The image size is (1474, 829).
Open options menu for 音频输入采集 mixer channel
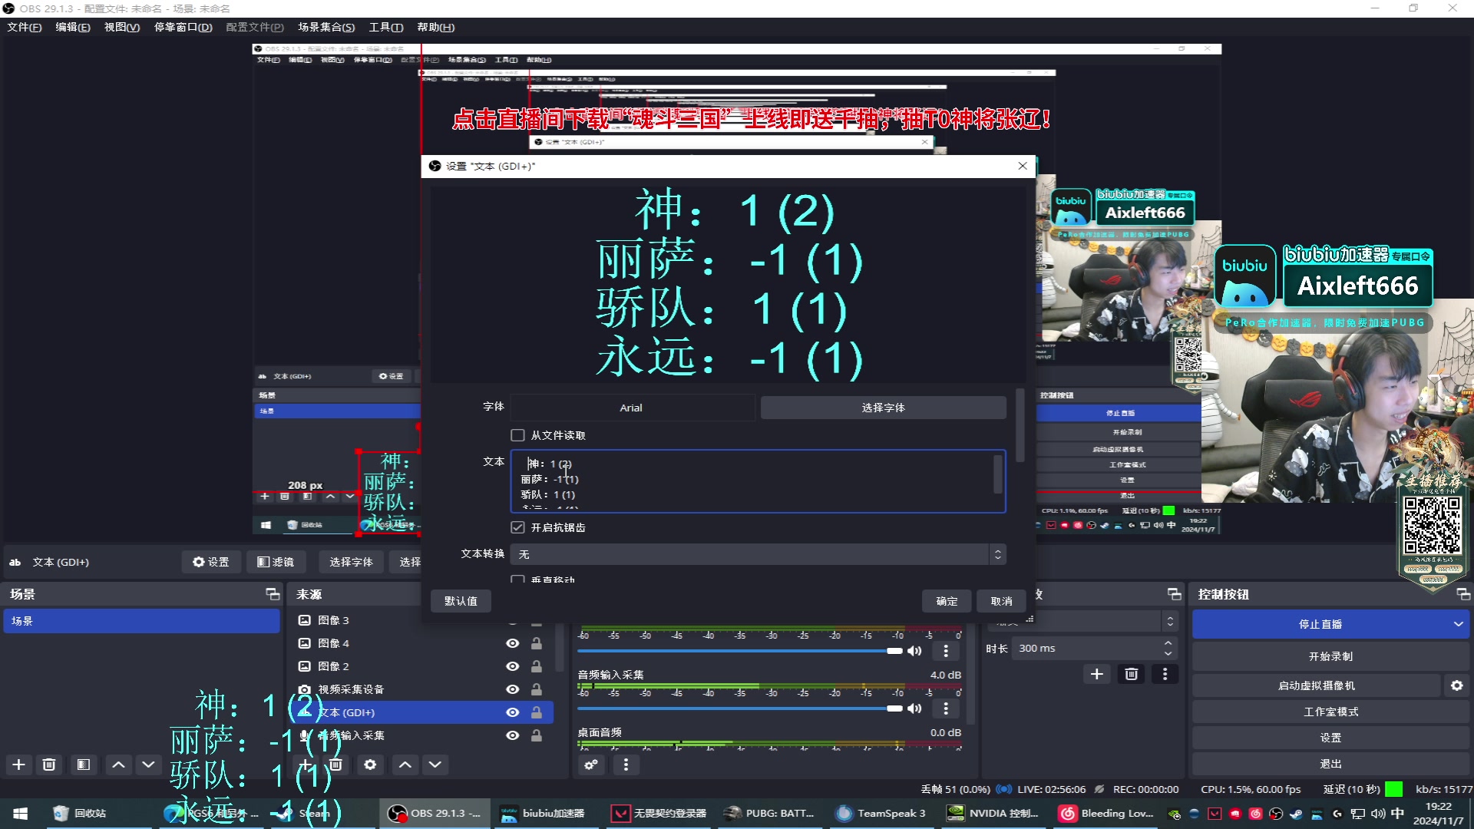coord(946,708)
